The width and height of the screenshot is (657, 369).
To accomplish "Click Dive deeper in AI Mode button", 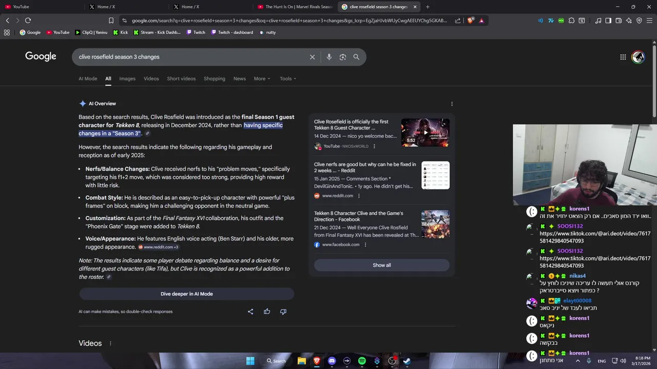I will [186, 294].
